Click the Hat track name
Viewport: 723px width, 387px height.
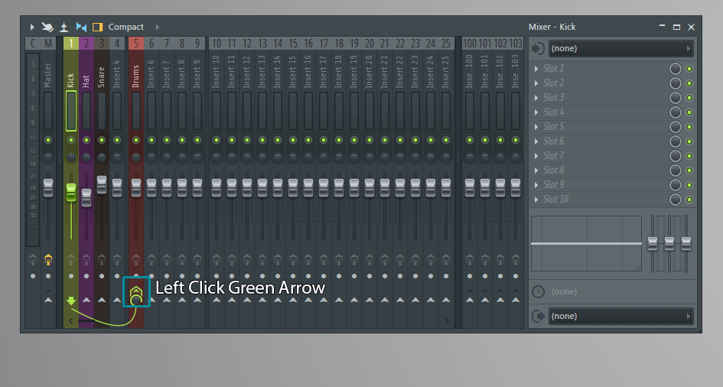point(86,82)
